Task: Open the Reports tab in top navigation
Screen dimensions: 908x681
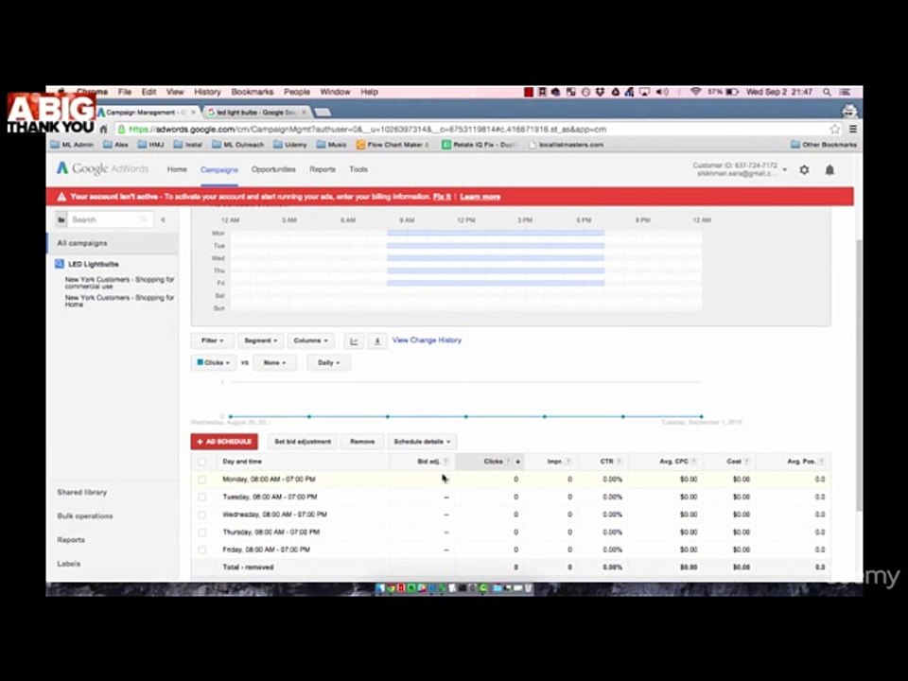Action: point(322,169)
